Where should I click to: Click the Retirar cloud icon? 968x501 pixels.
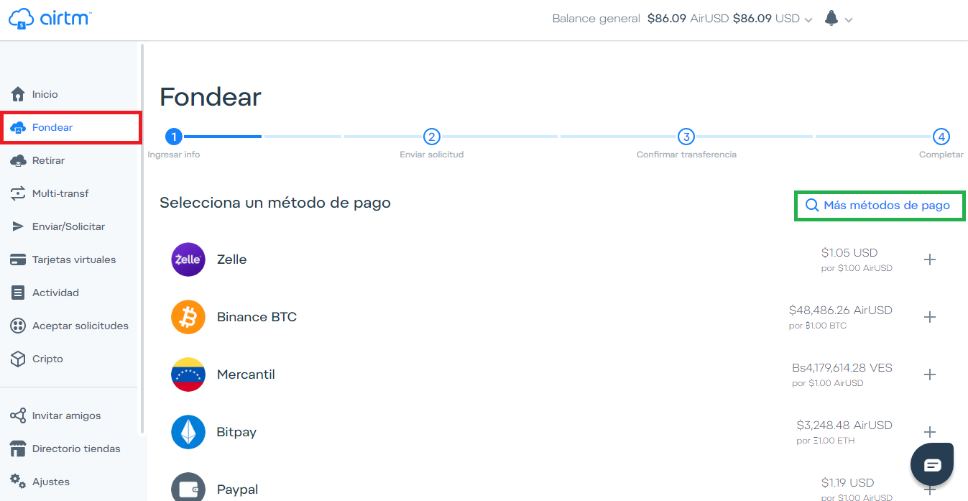[x=18, y=160]
